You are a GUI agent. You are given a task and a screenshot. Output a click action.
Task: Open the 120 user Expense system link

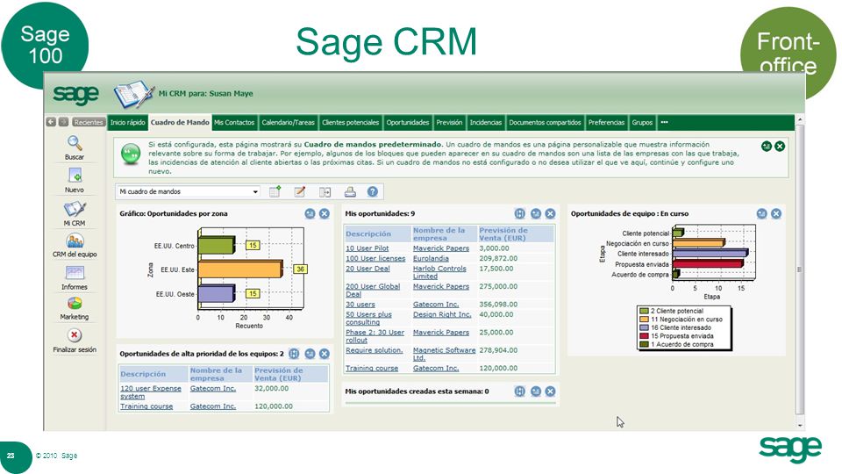[x=151, y=391]
